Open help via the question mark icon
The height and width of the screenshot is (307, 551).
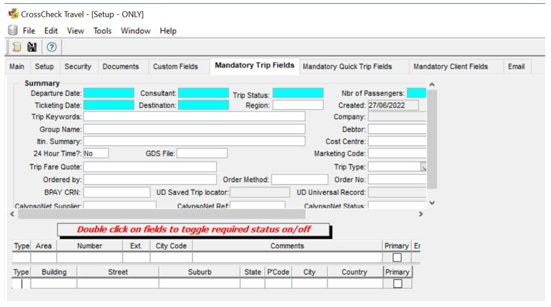52,47
